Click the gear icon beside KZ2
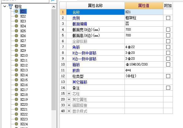The width and height of the screenshot is (183, 128). 16,16
